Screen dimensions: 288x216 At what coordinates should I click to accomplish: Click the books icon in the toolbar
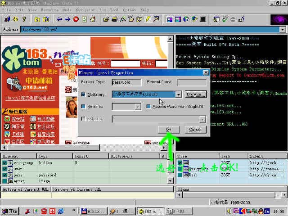pos(7,19)
